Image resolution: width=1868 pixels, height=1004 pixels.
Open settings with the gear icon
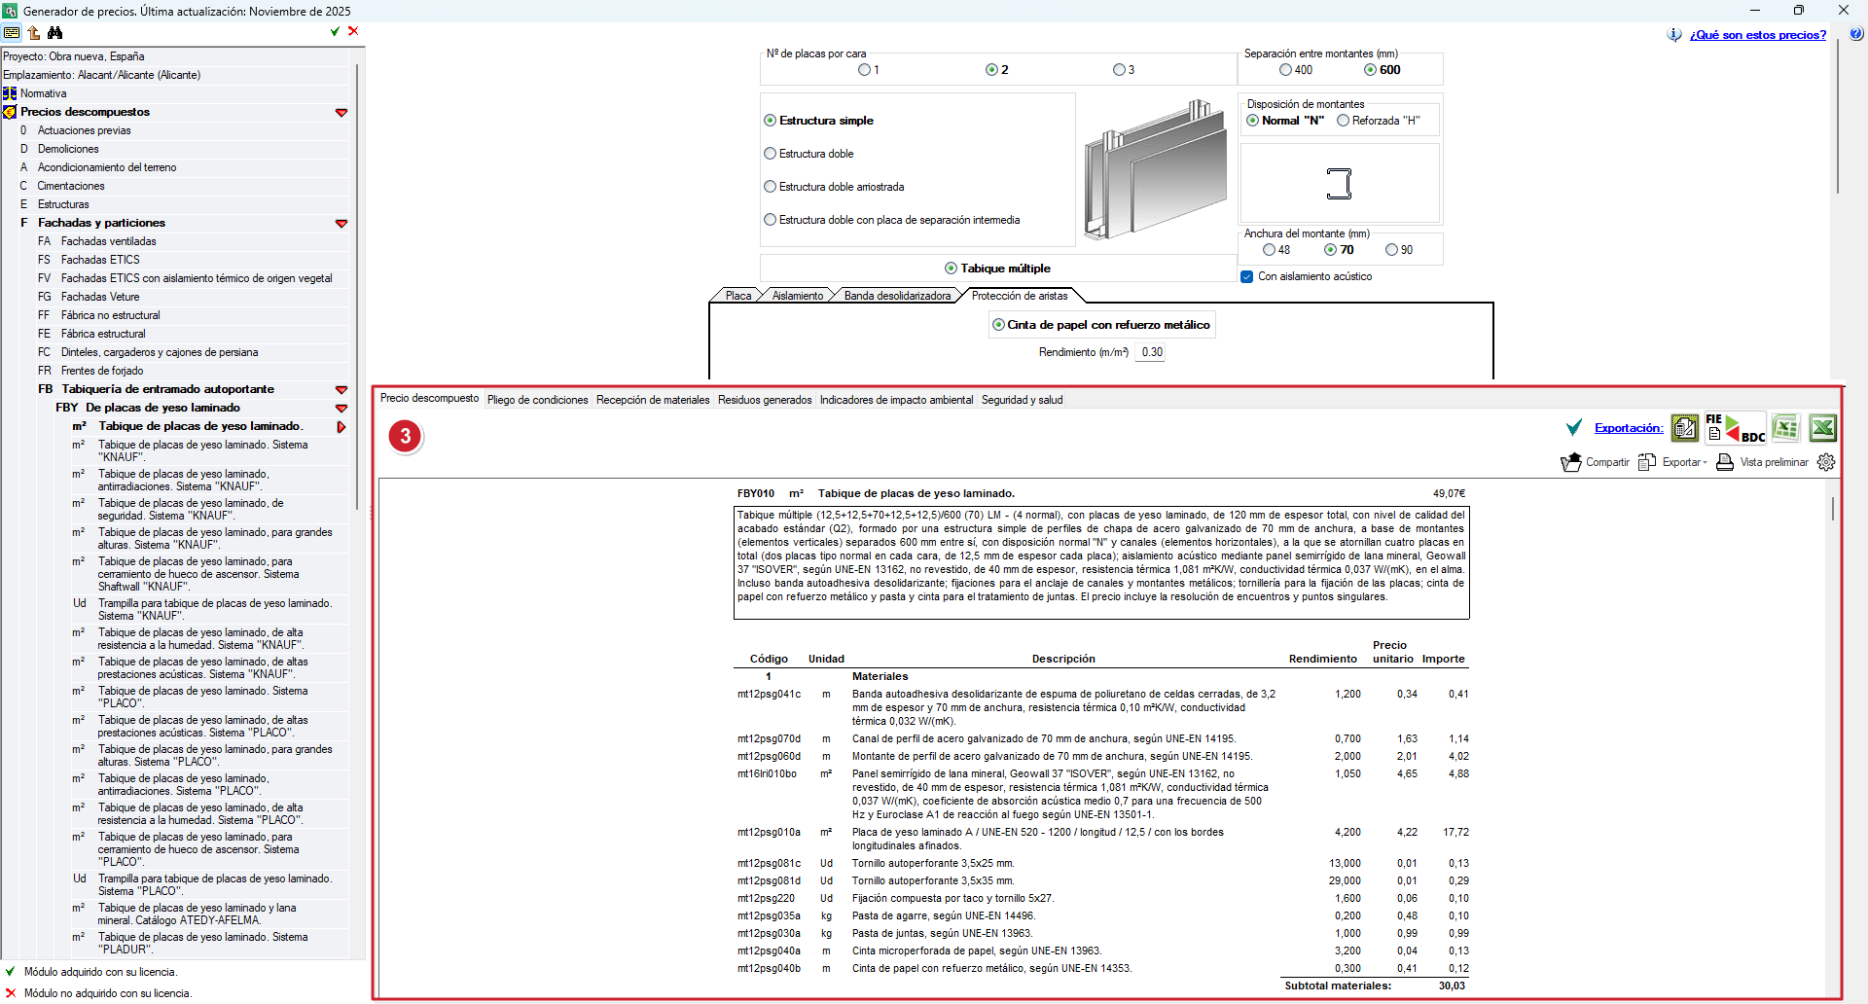click(1826, 462)
